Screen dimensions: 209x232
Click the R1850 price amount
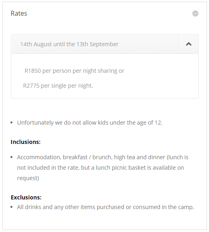[x=32, y=71]
